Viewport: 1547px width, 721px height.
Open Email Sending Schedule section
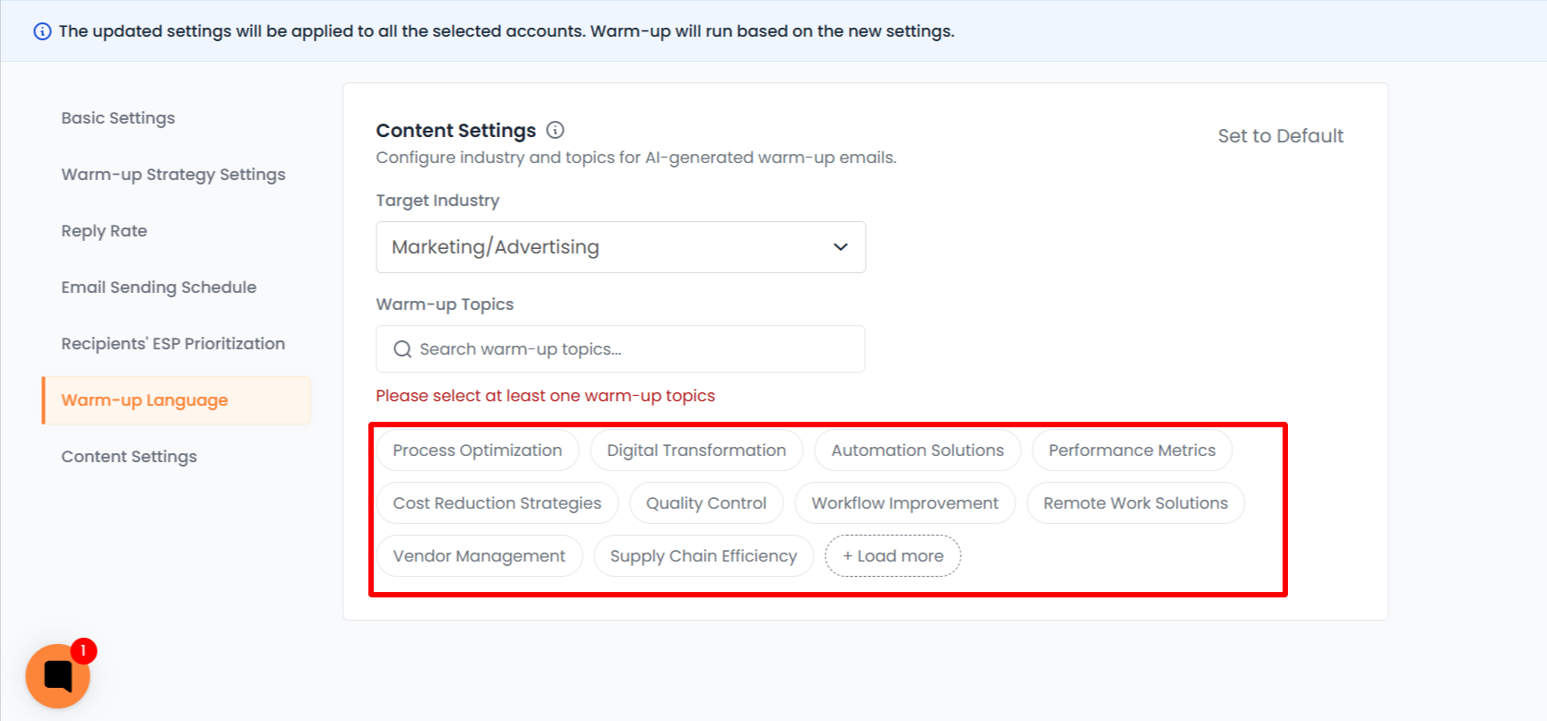(159, 288)
